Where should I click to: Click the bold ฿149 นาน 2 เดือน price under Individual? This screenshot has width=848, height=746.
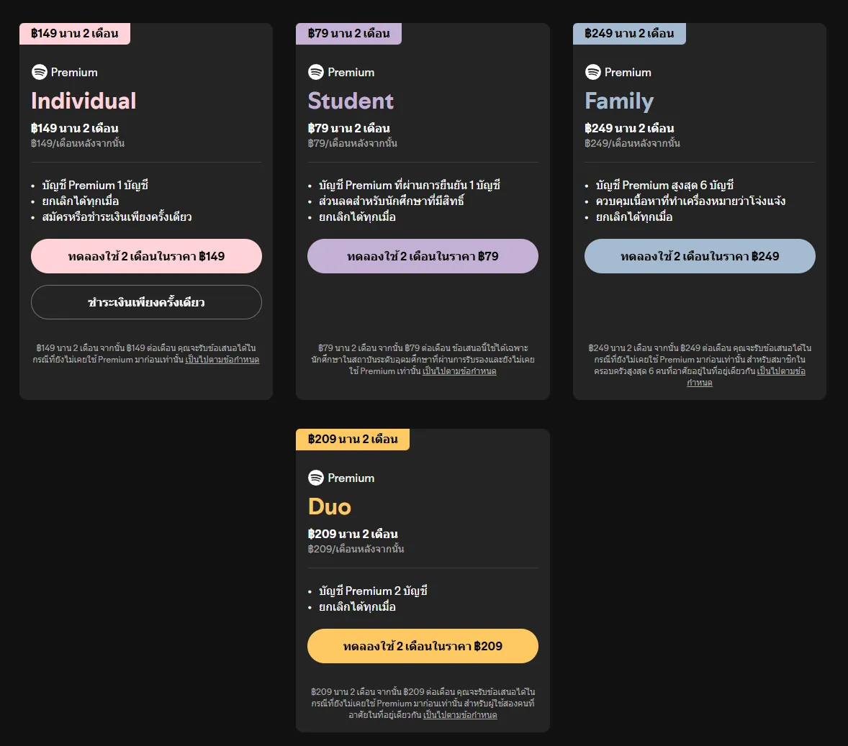click(x=75, y=129)
